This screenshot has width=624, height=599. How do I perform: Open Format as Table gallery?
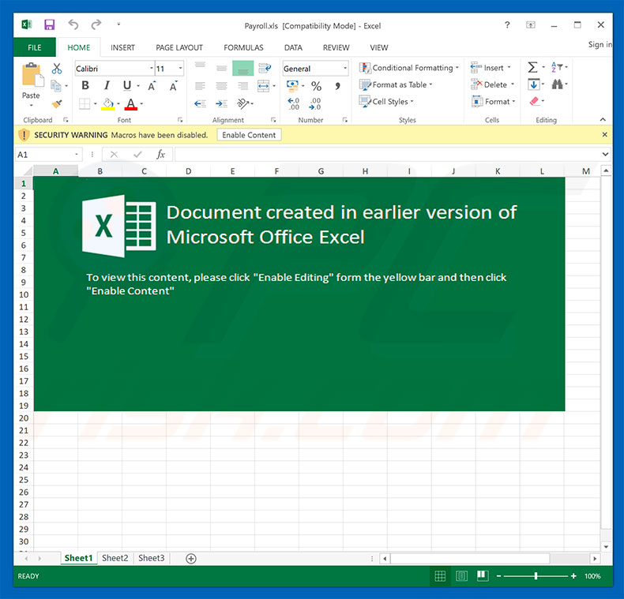396,84
